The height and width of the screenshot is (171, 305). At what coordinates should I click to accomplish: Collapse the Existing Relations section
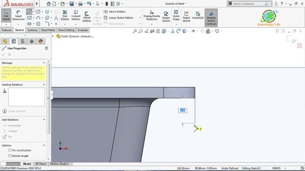[44, 85]
